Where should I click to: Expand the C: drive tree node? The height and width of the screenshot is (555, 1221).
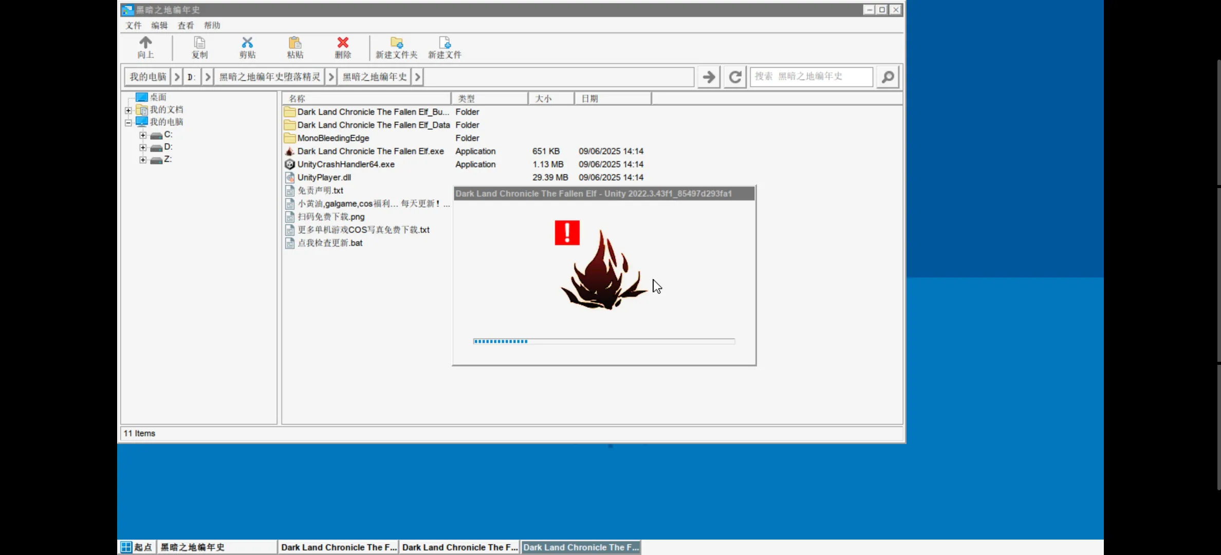(143, 135)
